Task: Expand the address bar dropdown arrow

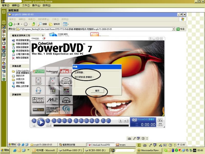Action: click(x=173, y=29)
